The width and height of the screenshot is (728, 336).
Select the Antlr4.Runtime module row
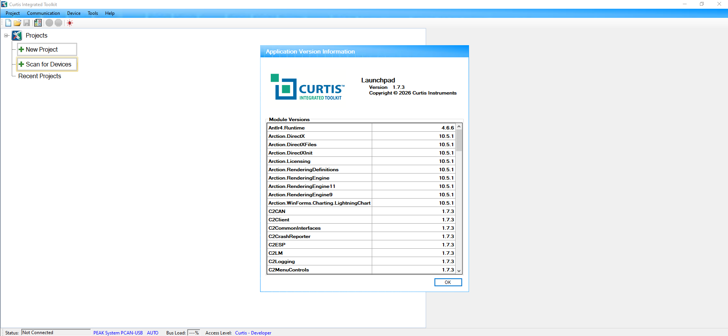tap(361, 128)
